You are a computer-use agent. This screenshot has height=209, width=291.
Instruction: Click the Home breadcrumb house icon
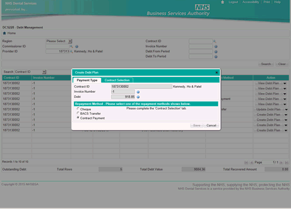[x=4, y=33]
